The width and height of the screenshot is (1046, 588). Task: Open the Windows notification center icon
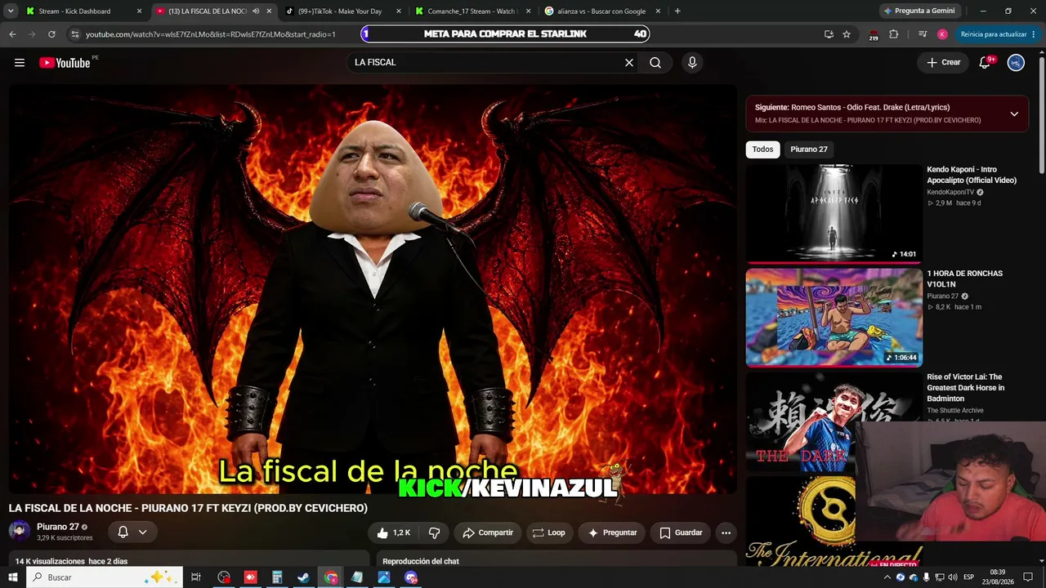point(1028,577)
